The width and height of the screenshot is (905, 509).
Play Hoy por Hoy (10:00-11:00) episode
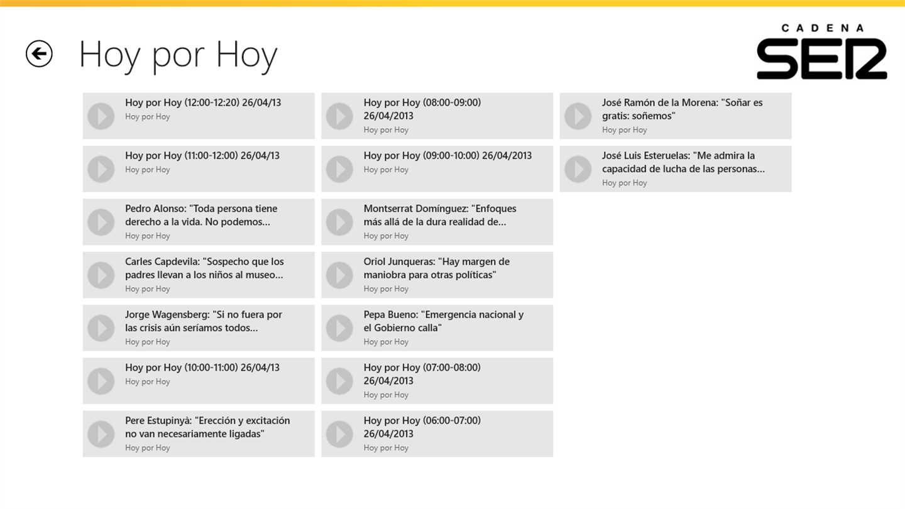tap(101, 381)
